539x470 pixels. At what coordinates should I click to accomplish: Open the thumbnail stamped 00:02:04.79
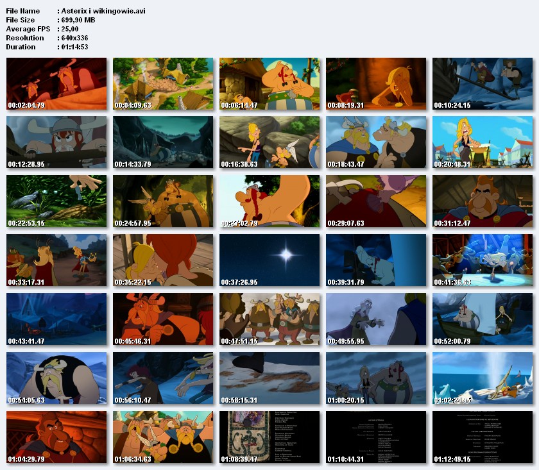click(x=56, y=83)
